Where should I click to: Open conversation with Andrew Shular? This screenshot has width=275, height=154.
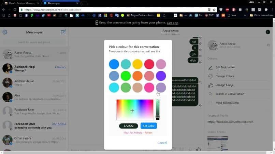[x=34, y=83]
